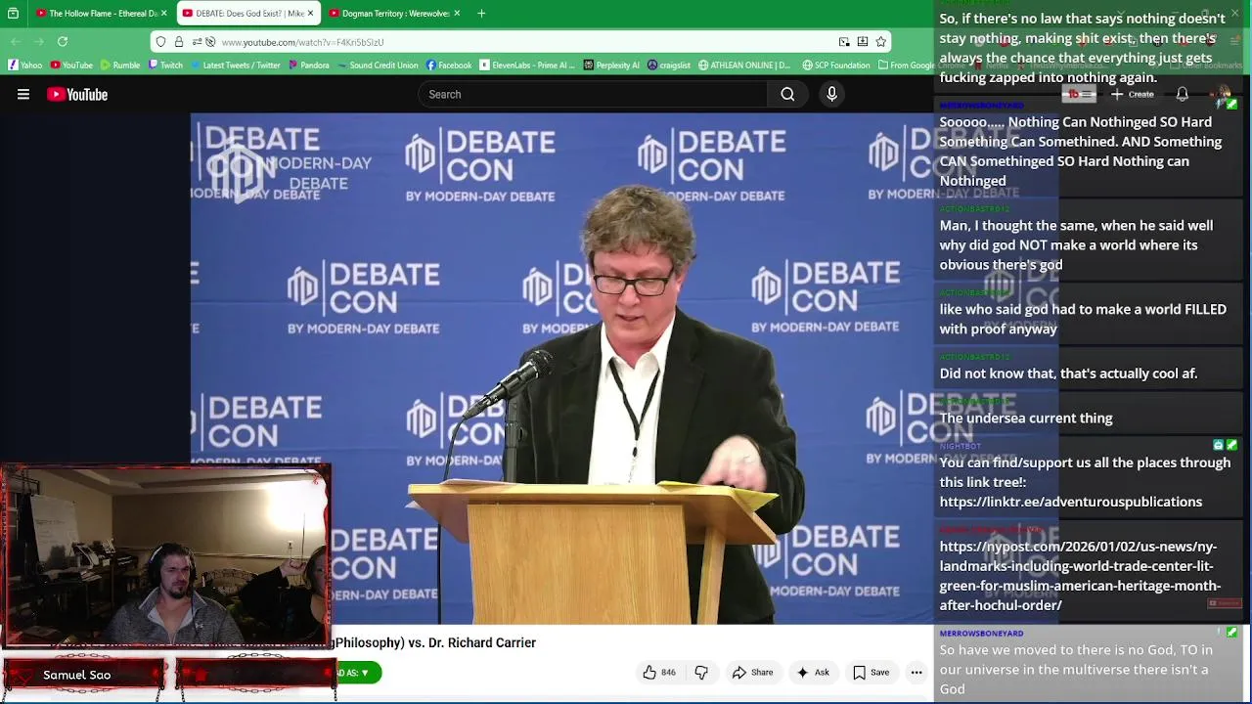Open the Perplexity AI bookmark
The width and height of the screenshot is (1252, 704).
pyautogui.click(x=611, y=66)
